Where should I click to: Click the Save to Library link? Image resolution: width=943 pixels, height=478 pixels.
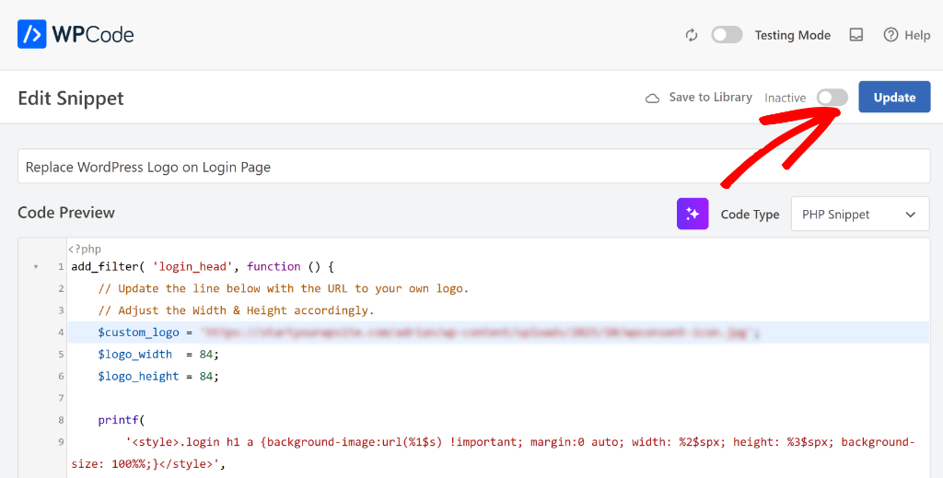click(x=710, y=98)
